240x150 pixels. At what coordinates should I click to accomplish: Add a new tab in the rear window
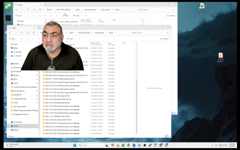(46, 5)
